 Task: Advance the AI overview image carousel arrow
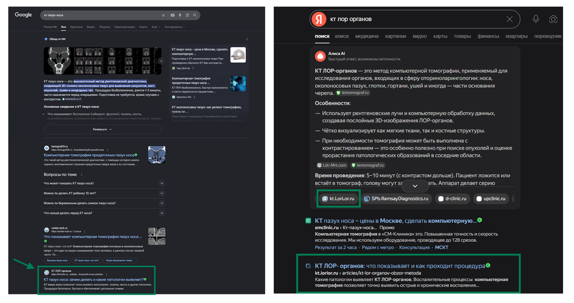(161, 61)
